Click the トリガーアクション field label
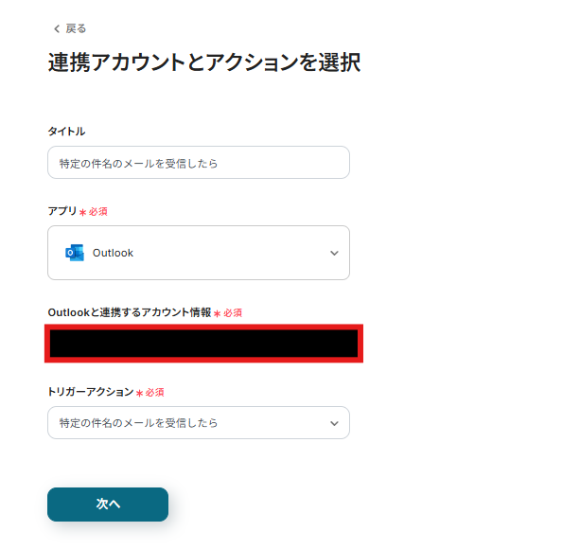580x549 pixels. tap(90, 392)
